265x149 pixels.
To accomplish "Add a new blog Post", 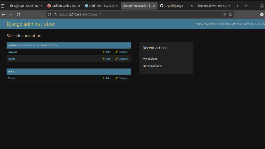I will point(106,78).
